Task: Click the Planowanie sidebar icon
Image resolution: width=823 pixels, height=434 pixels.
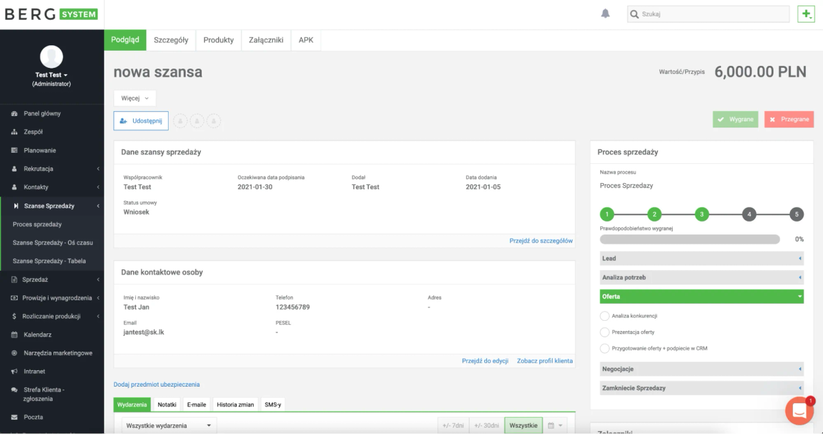Action: (14, 151)
